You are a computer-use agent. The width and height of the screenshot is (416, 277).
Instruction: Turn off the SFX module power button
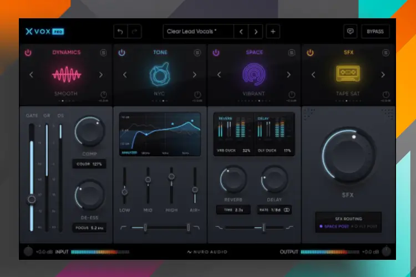coord(310,53)
